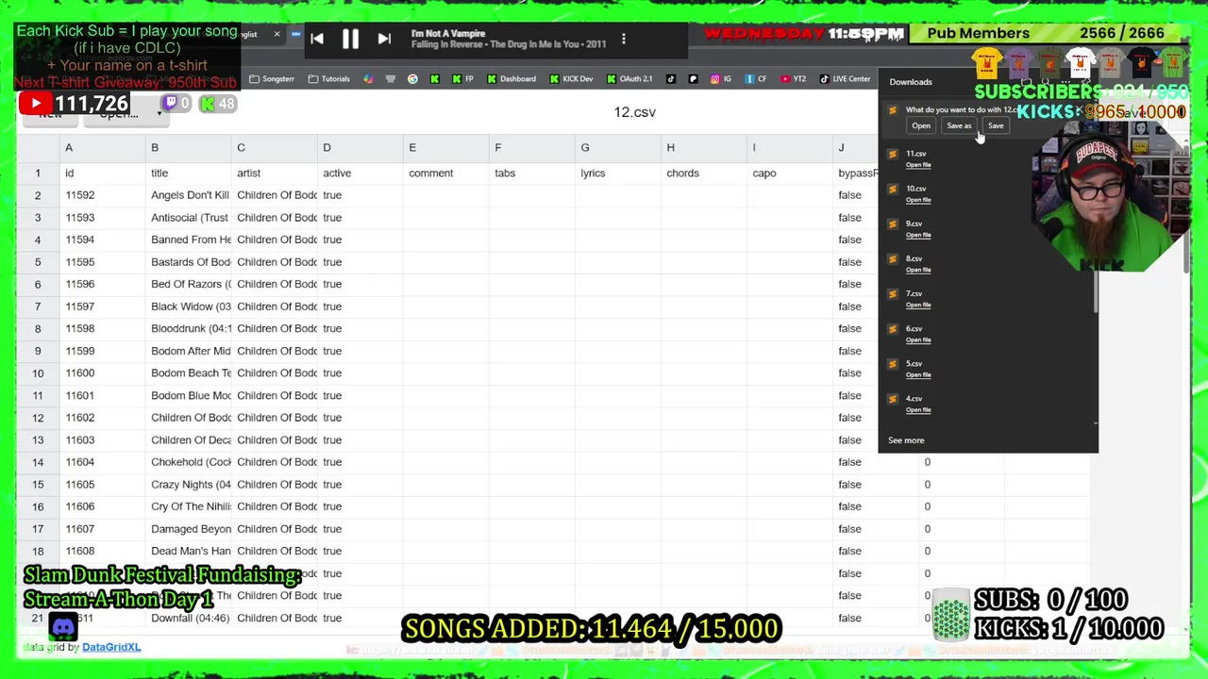The height and width of the screenshot is (679, 1208).
Task: Click the 9.csv file icon in Downloads
Action: coord(893,224)
